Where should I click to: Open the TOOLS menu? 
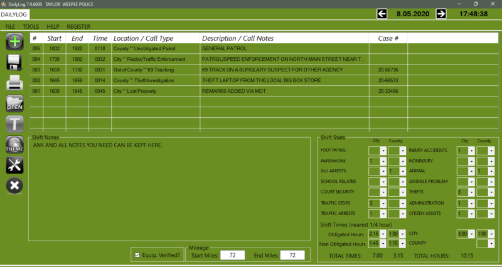pyautogui.click(x=31, y=26)
